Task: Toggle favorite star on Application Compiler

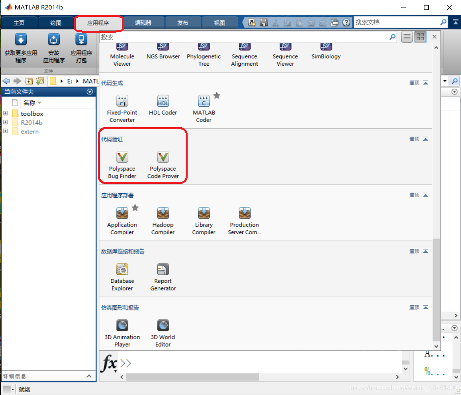Action: (x=135, y=208)
